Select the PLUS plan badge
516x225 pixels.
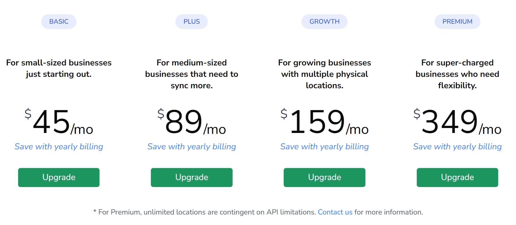click(x=191, y=21)
